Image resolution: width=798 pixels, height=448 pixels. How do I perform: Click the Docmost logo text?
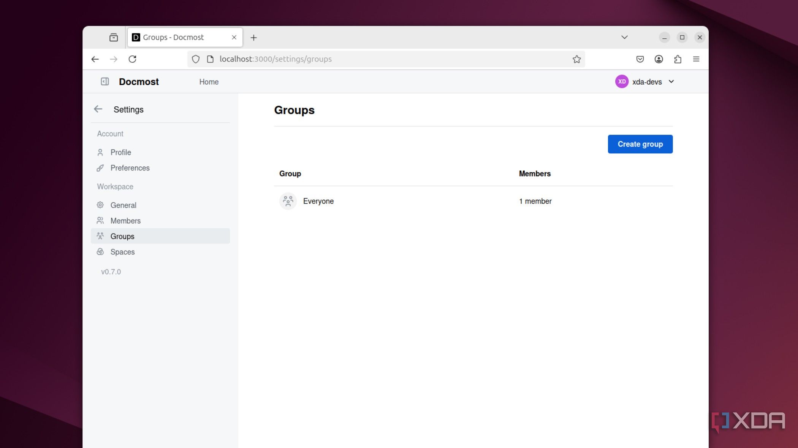click(x=139, y=82)
